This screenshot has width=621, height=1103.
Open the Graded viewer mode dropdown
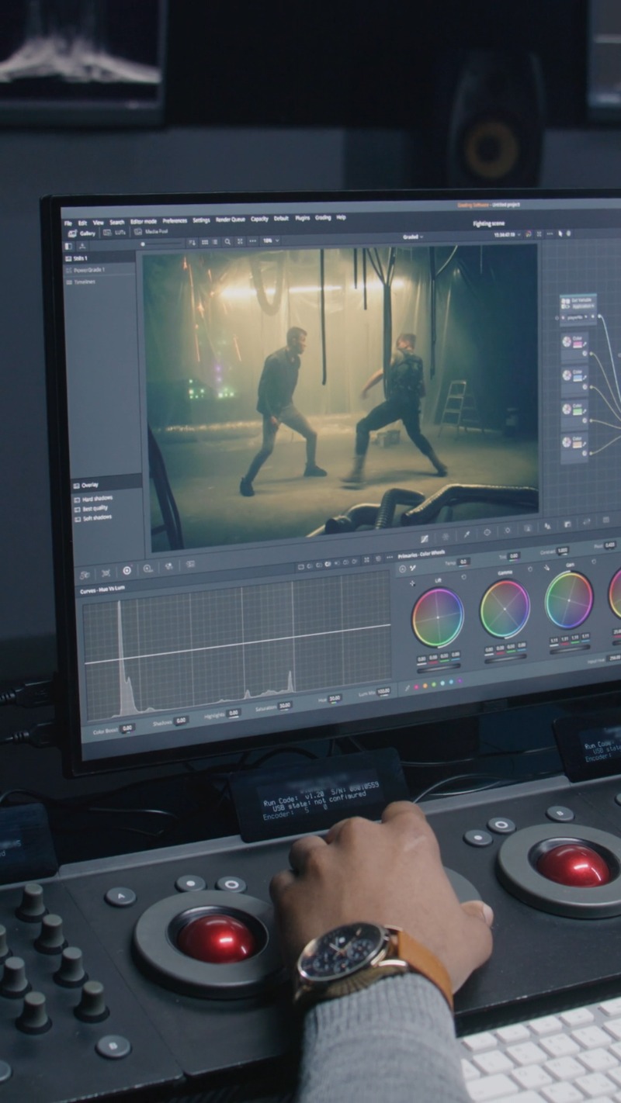pyautogui.click(x=413, y=237)
